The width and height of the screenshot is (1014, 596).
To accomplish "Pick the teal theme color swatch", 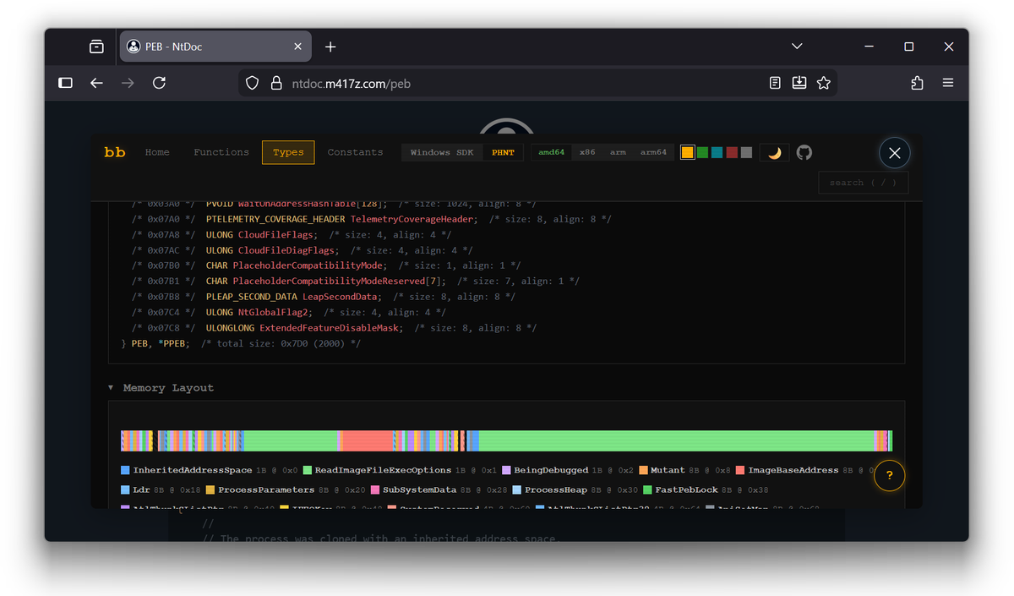I will [717, 153].
